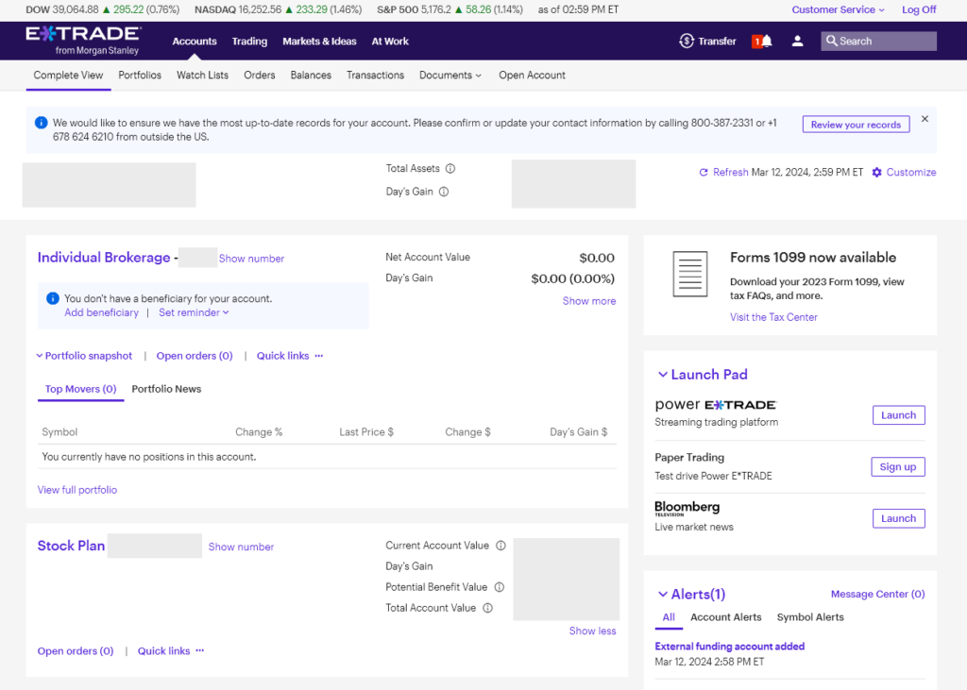Click into the Search field
Screen dimensions: 967x690
(879, 42)
